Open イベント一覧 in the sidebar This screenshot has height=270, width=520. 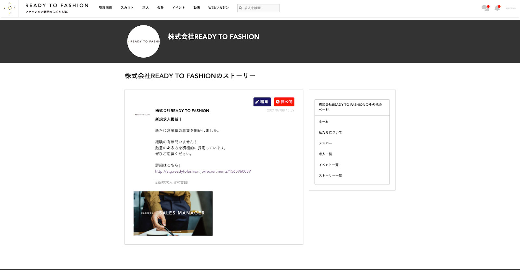(x=329, y=165)
